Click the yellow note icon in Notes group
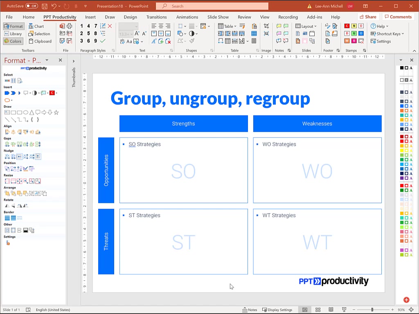Screen dimensions: 419x314 tap(279, 26)
